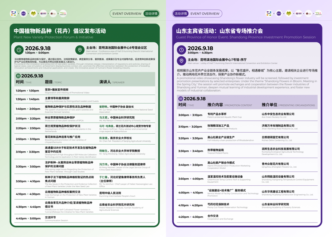
Task: Click the KIFE logo on the purple page
Action: coord(269,14)
